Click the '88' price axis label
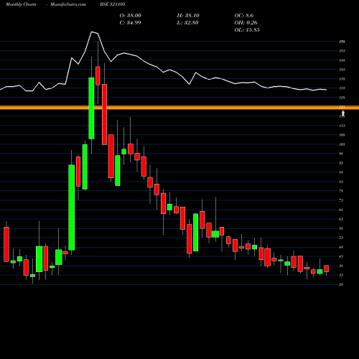 click(x=341, y=172)
